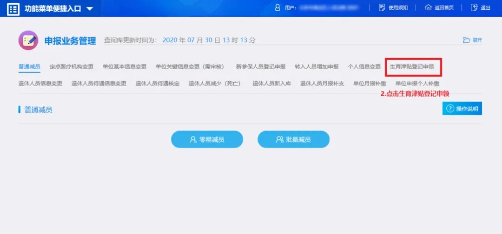The image size is (502, 234).
Task: Open 操作说明 help button
Action: coord(462,109)
